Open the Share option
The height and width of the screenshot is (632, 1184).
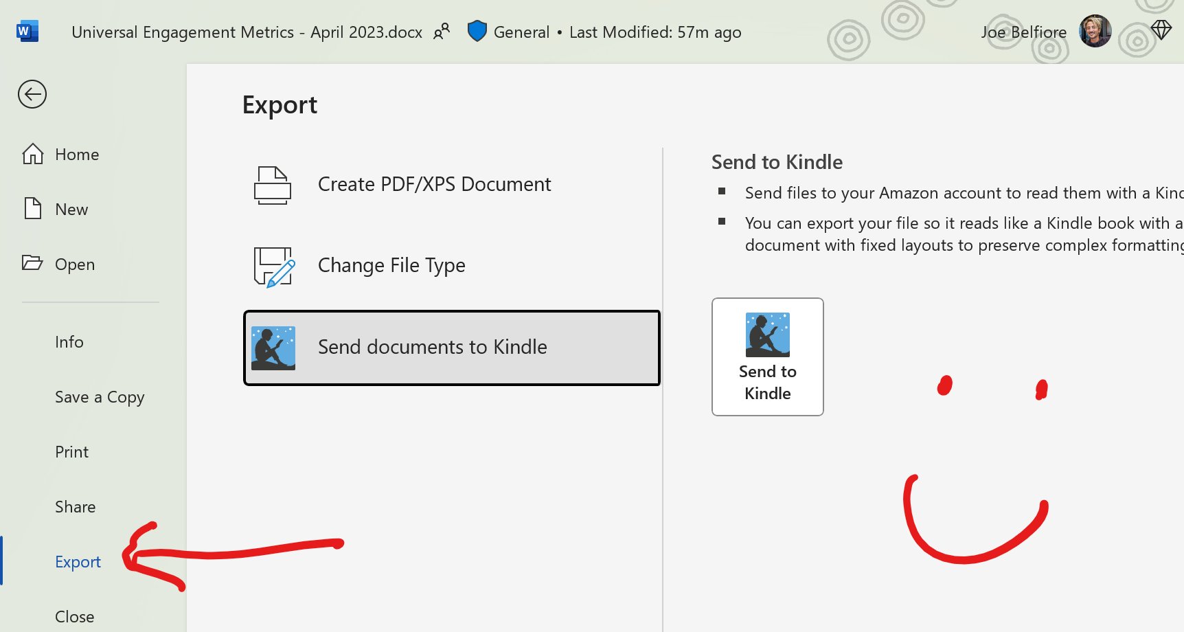coord(75,507)
